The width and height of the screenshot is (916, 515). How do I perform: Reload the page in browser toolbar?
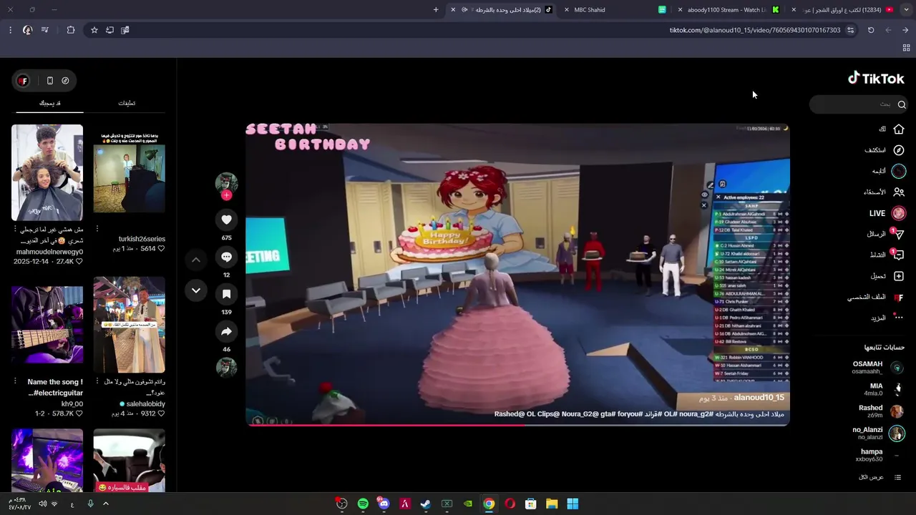click(871, 30)
